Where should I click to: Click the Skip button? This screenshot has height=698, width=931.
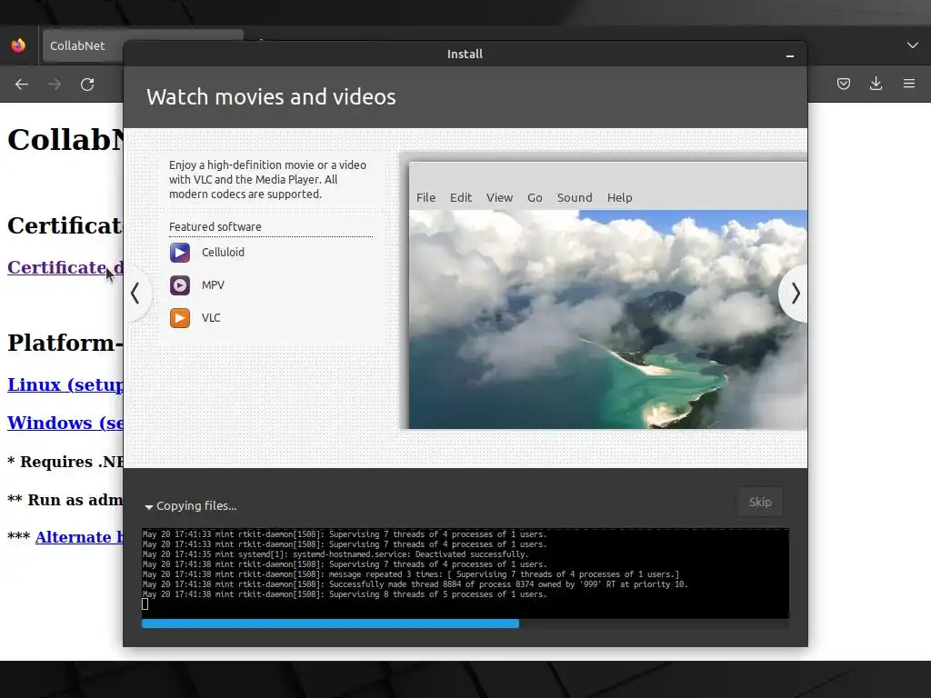point(760,502)
